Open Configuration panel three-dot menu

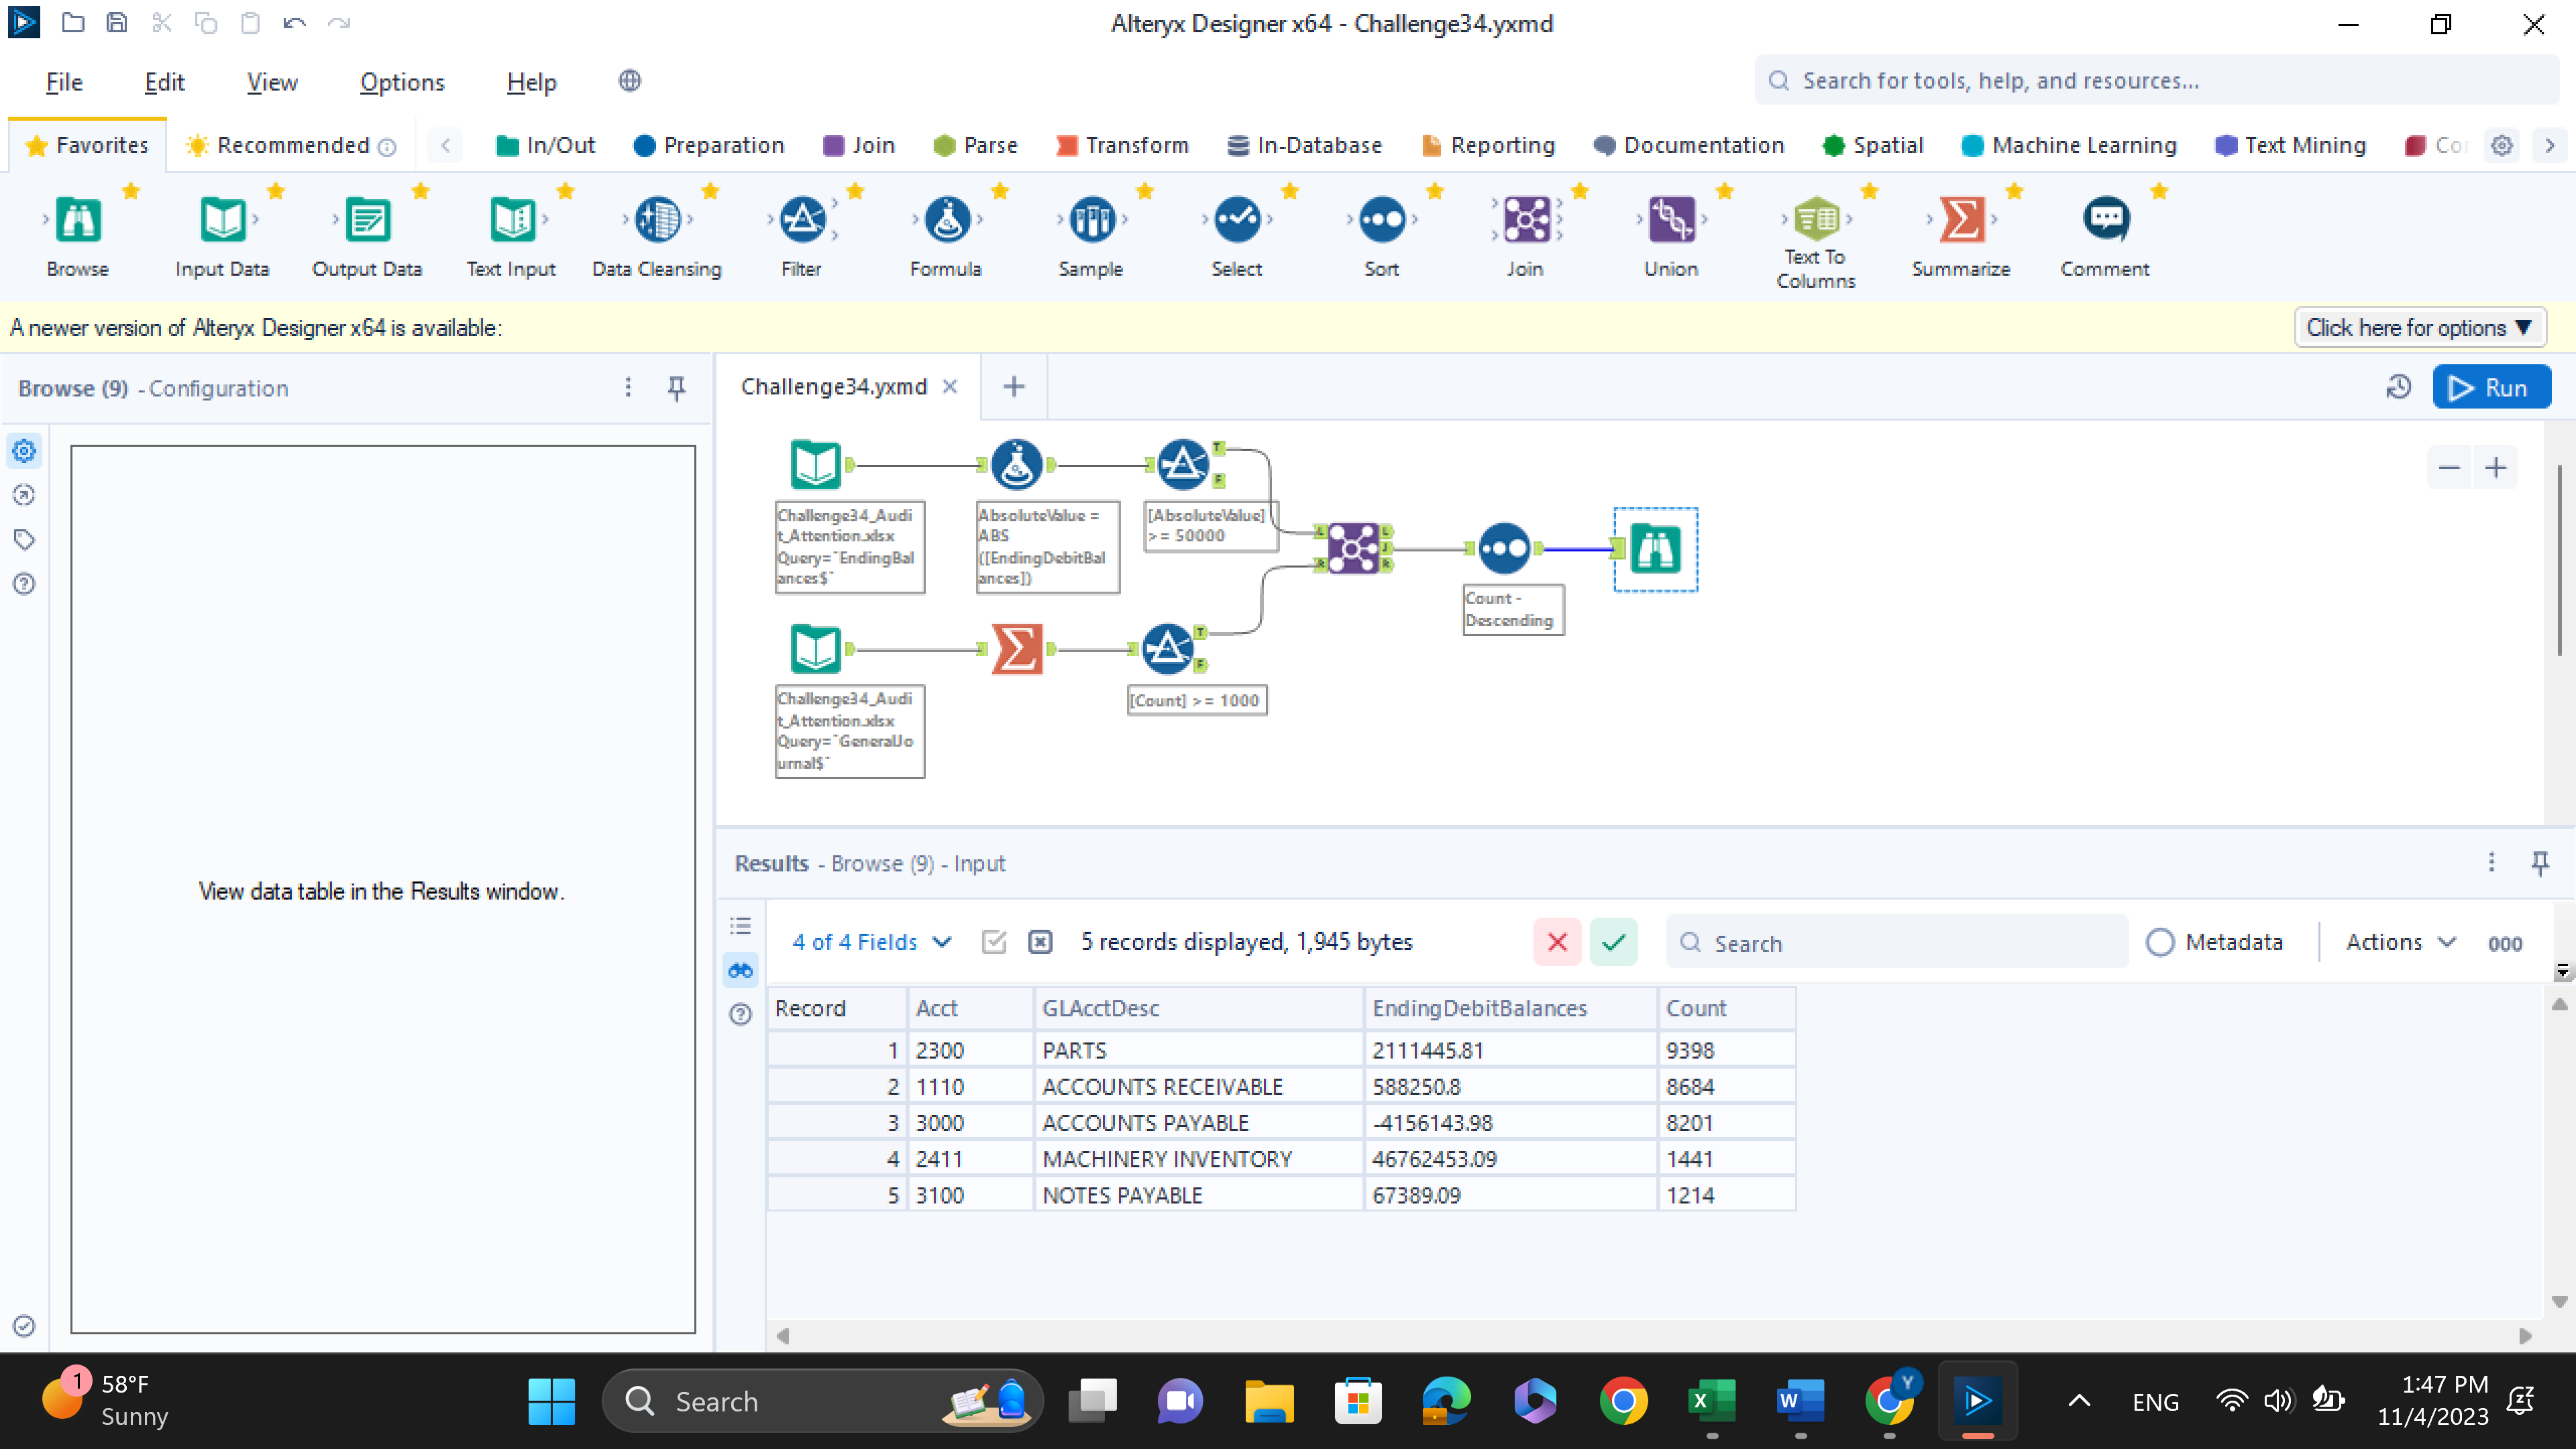coord(628,388)
